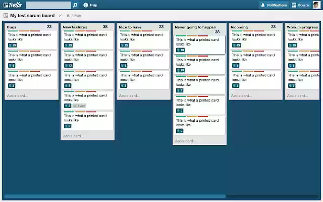Click the board title My test scrum board
The width and height of the screenshot is (323, 202).
point(32,16)
